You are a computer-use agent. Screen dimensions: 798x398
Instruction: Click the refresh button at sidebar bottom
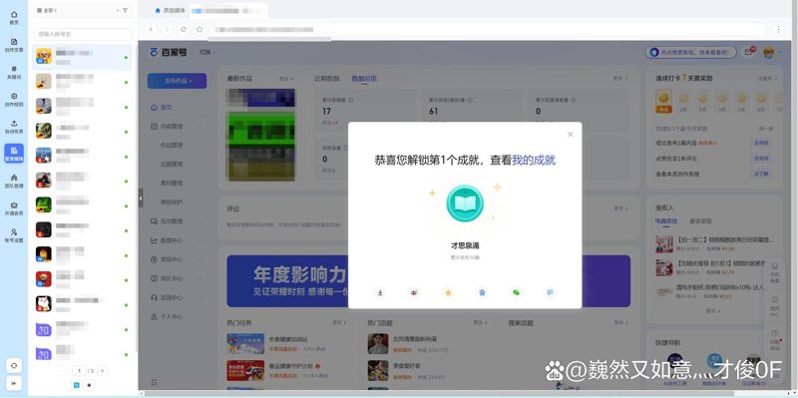[x=14, y=365]
